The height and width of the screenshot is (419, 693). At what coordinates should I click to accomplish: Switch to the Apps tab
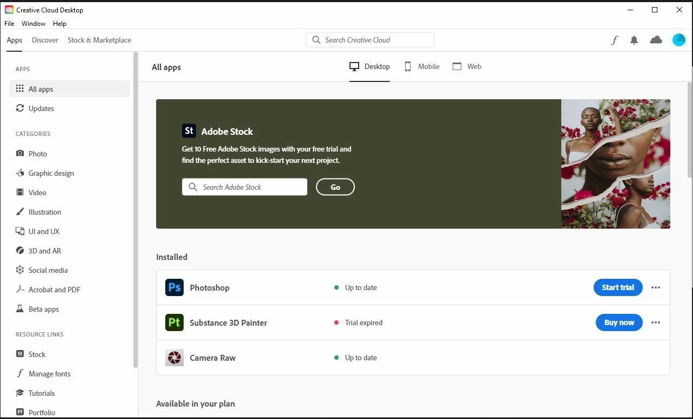15,40
